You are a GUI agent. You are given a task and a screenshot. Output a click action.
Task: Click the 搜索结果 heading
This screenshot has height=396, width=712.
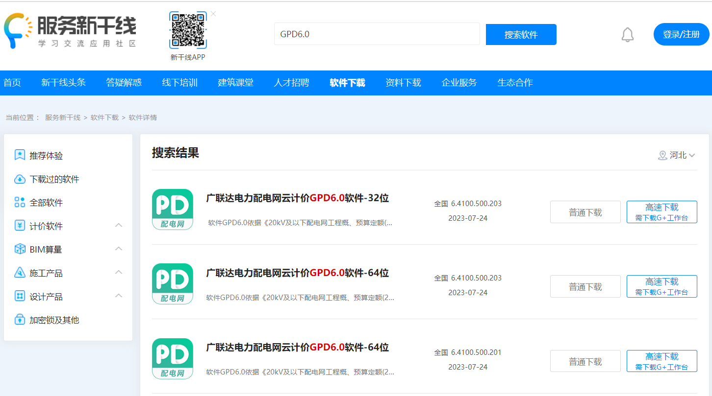[176, 153]
